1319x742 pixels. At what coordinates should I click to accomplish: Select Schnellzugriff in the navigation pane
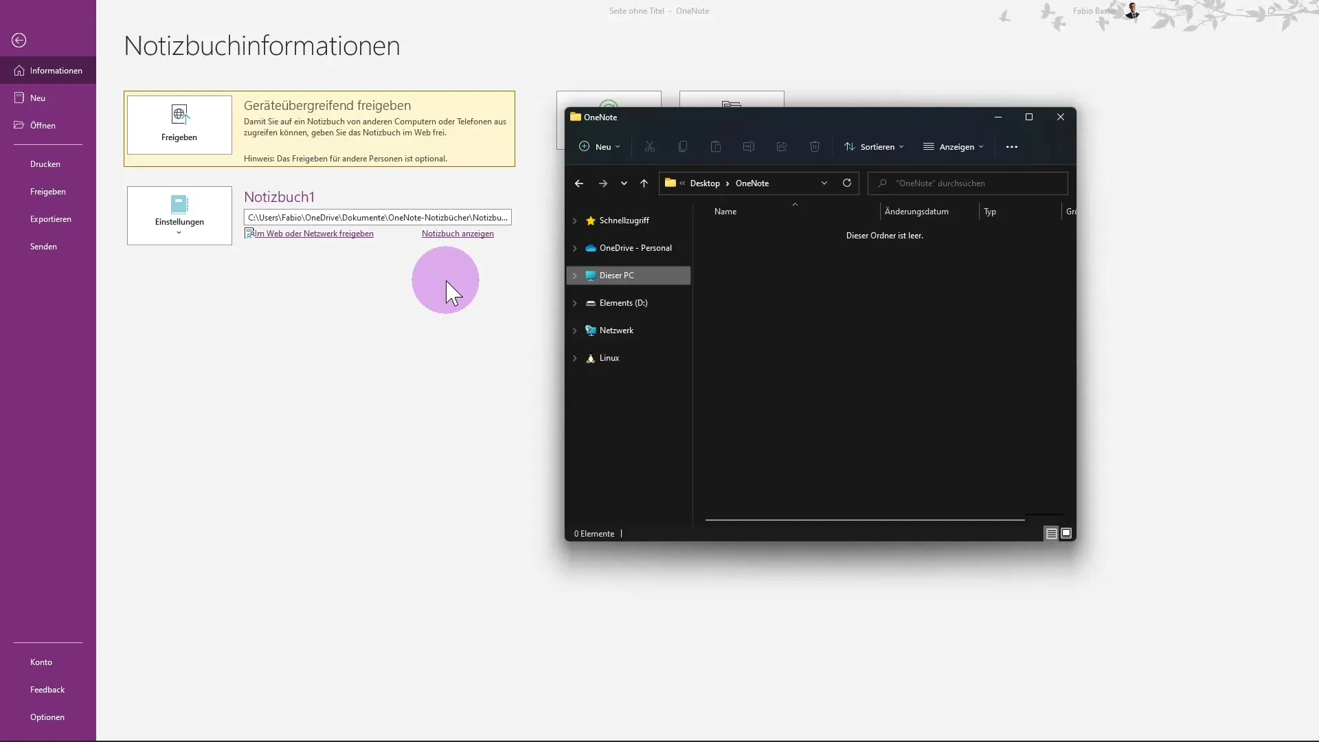pyautogui.click(x=624, y=221)
